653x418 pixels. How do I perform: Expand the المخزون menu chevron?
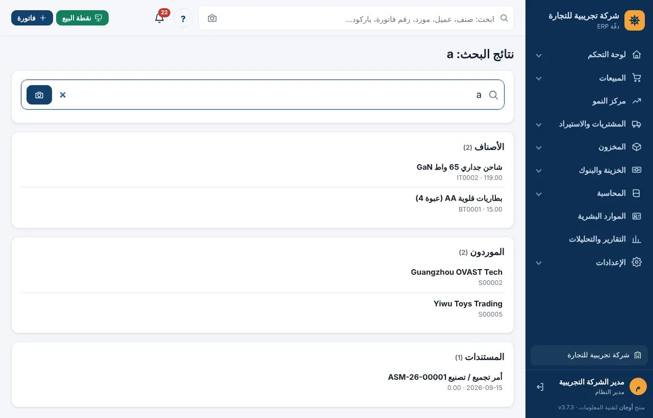point(539,147)
